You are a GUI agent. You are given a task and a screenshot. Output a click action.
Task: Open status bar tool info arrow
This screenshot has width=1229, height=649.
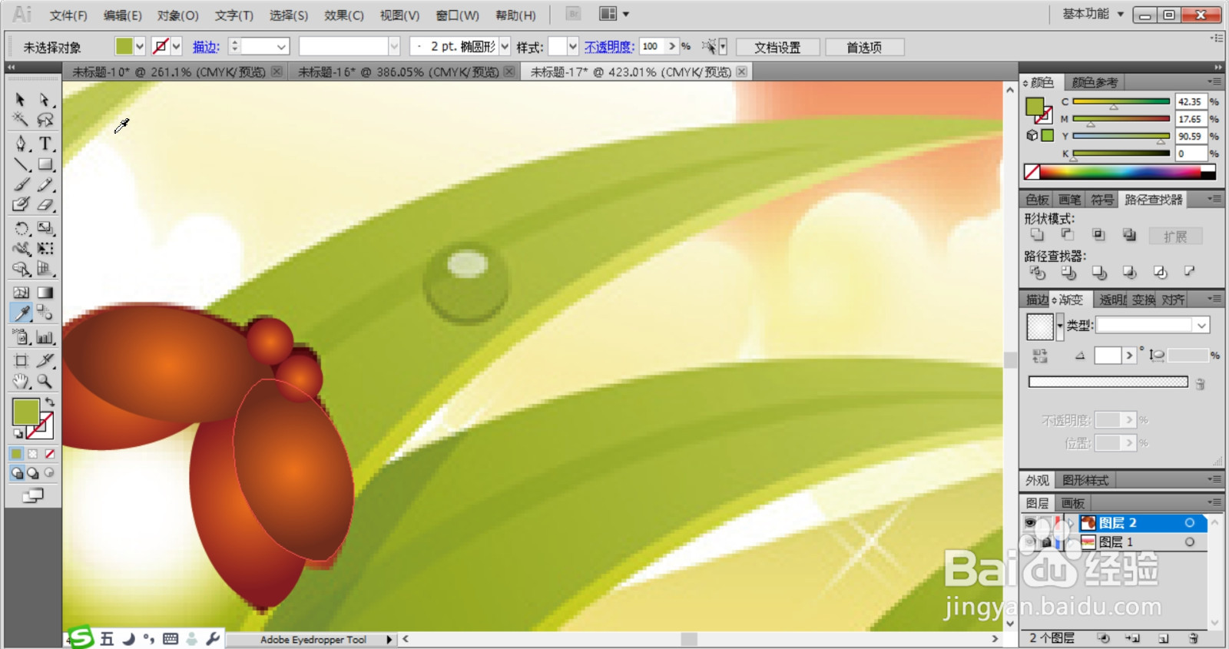pyautogui.click(x=389, y=639)
